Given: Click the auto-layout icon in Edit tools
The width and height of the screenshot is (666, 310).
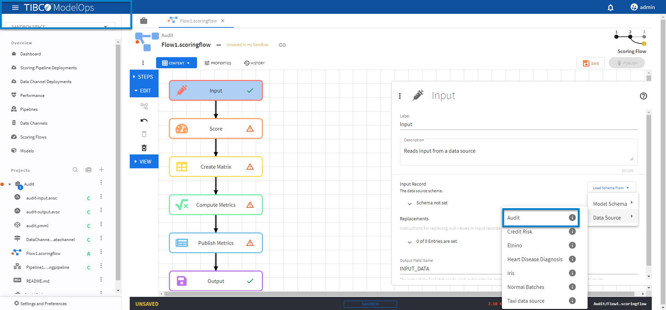Looking at the screenshot, I should 144,106.
